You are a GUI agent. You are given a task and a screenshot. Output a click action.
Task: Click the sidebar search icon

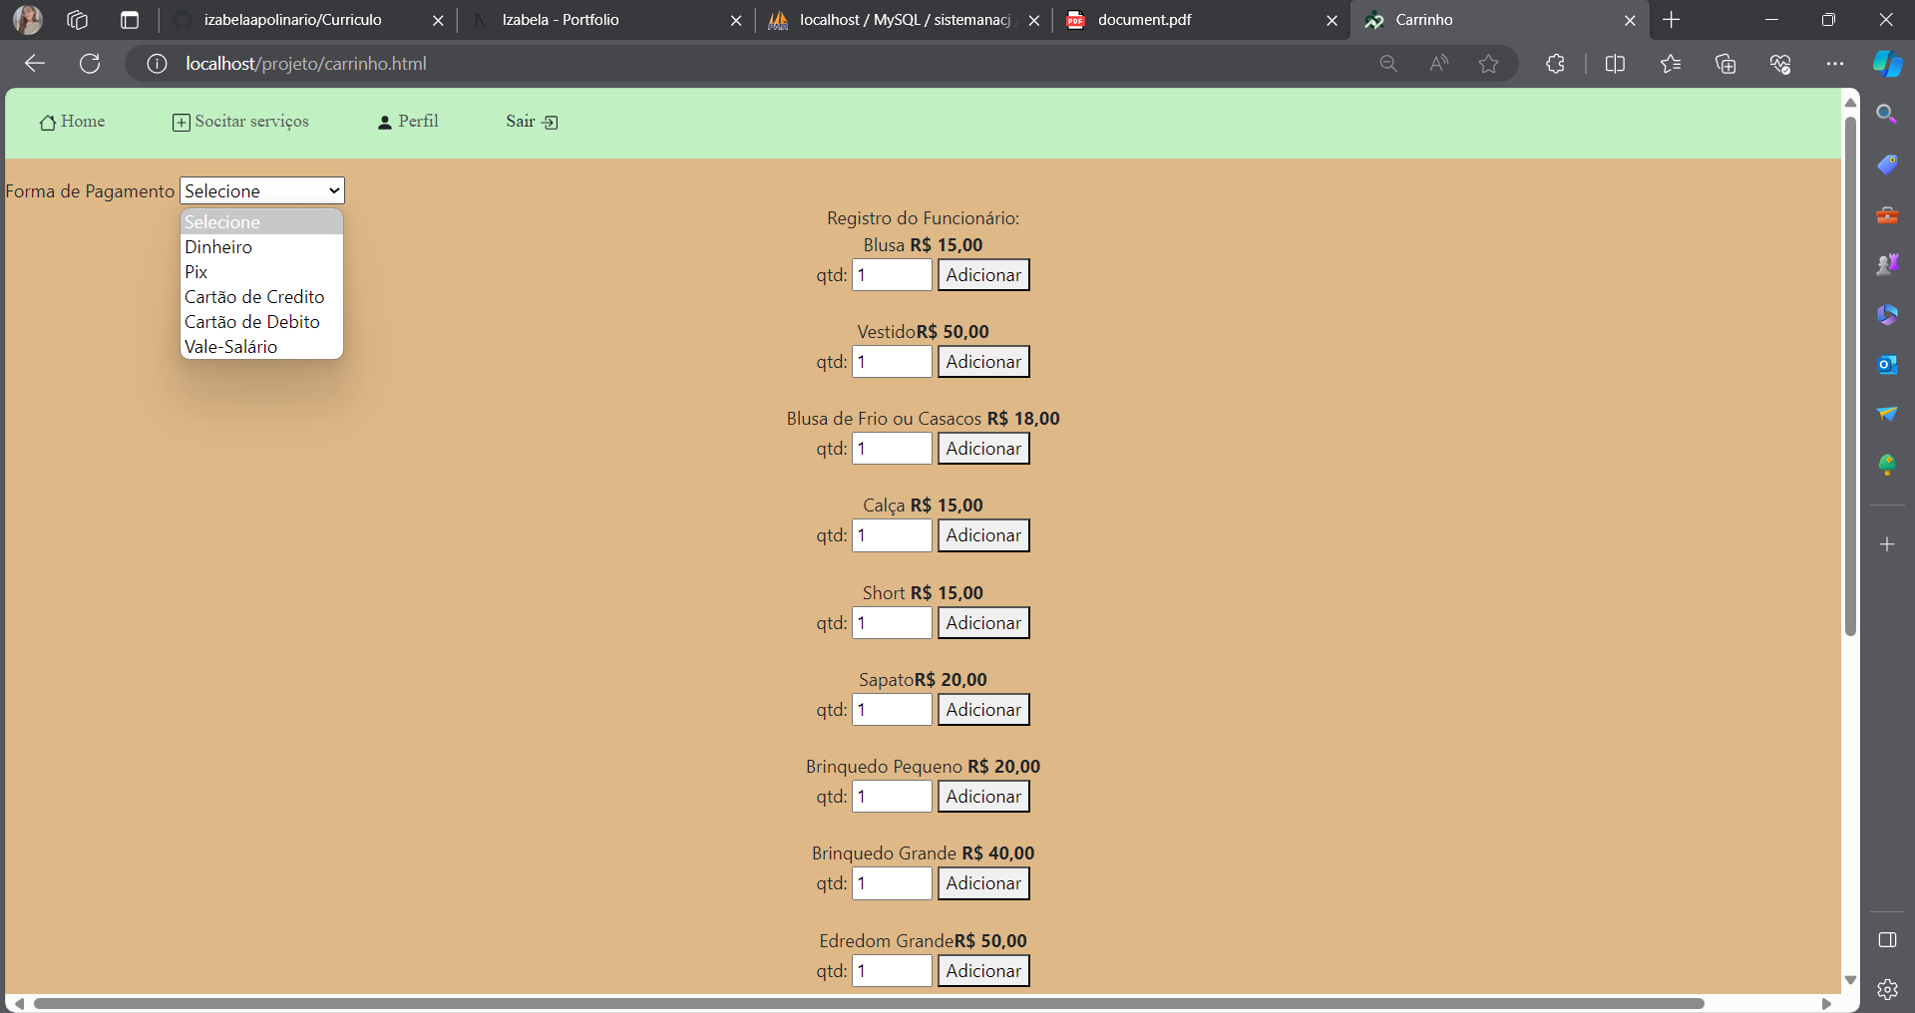pos(1886,115)
